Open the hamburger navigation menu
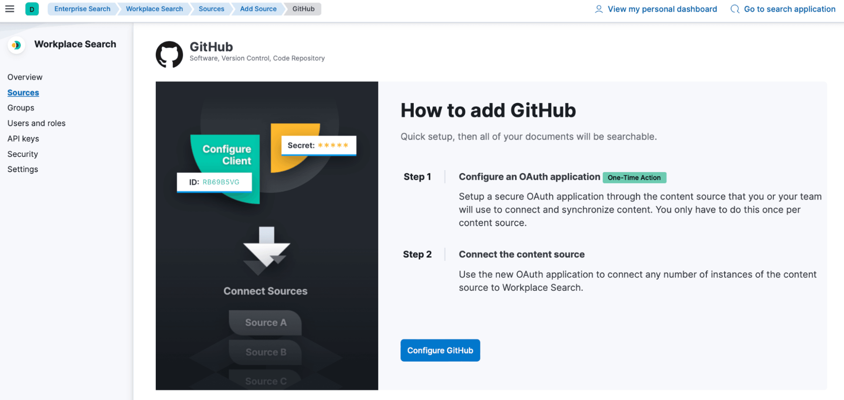This screenshot has height=400, width=844. (10, 9)
